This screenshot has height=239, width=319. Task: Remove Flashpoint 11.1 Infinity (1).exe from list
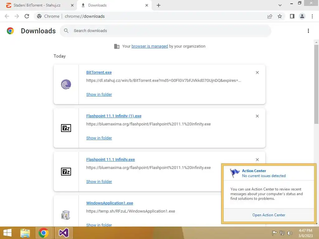pyautogui.click(x=257, y=116)
